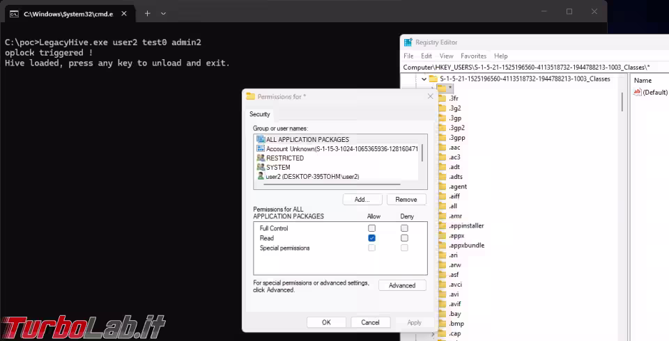
Task: Click OK in Permissions dialog
Action: 326,322
